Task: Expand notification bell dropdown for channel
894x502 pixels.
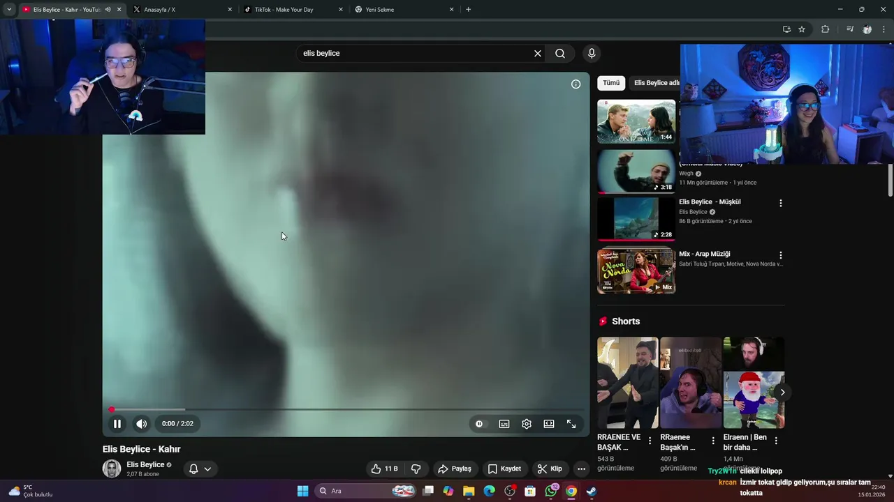Action: coord(200,469)
